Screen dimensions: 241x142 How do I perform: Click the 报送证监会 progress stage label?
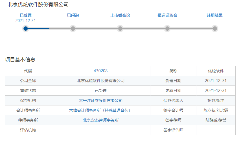pyautogui.click(x=167, y=15)
